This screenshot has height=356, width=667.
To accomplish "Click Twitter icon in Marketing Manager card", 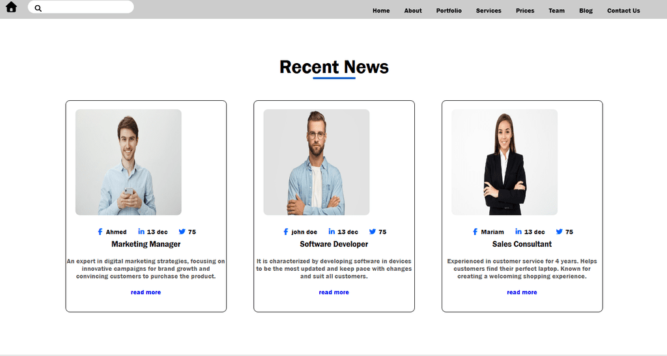I will [x=182, y=232].
